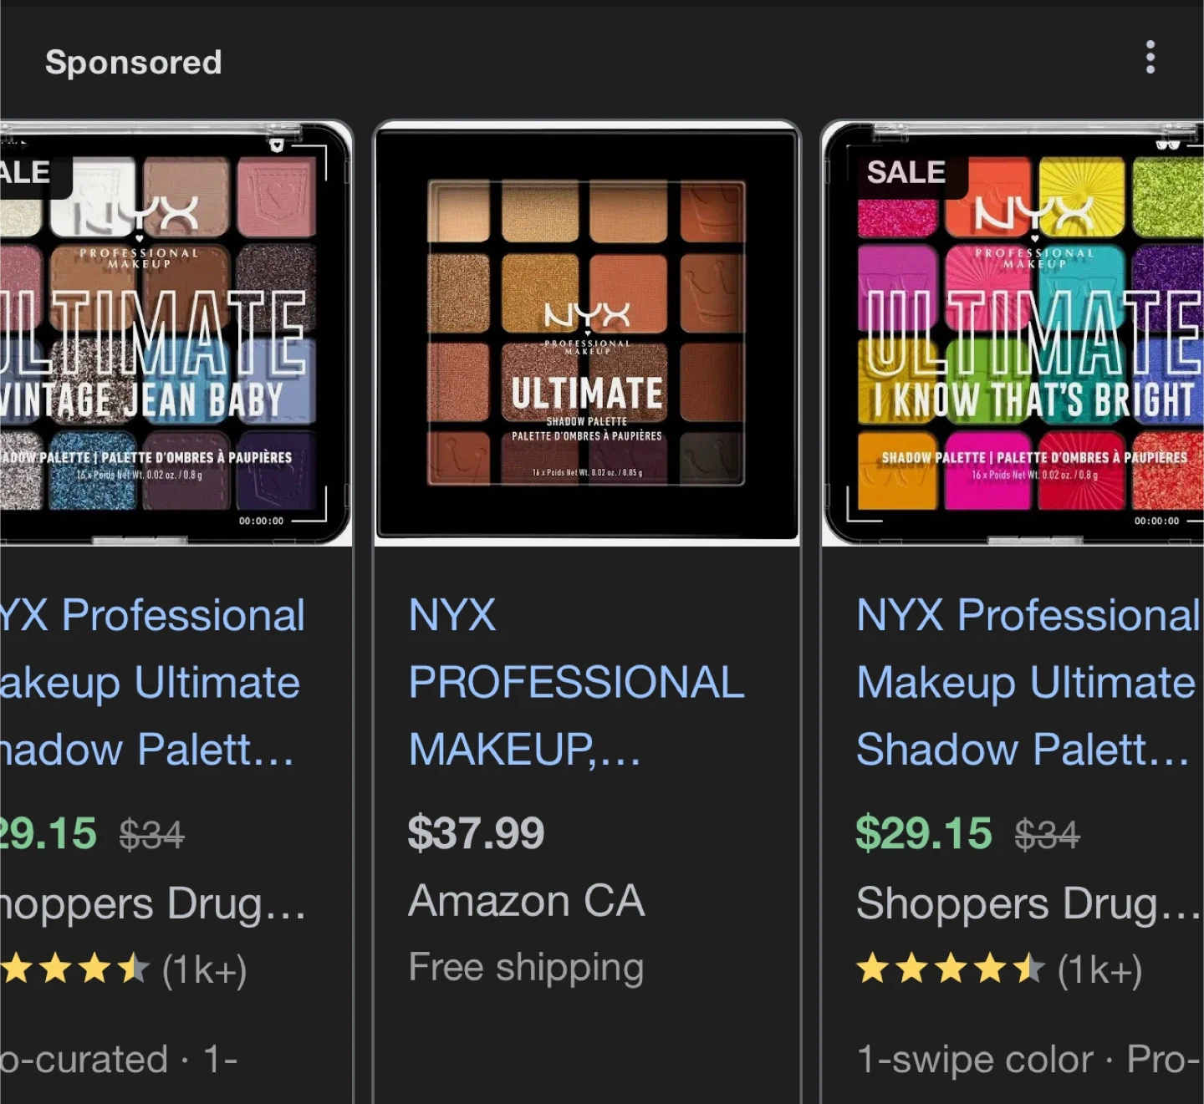
Task: Click the crossed-out $34 price on the right listing
Action: 1047,835
